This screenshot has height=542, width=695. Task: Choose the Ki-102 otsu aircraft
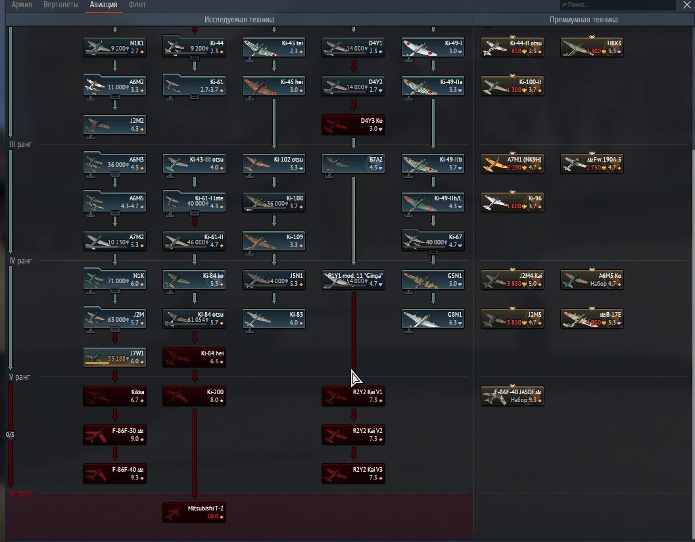coord(274,164)
